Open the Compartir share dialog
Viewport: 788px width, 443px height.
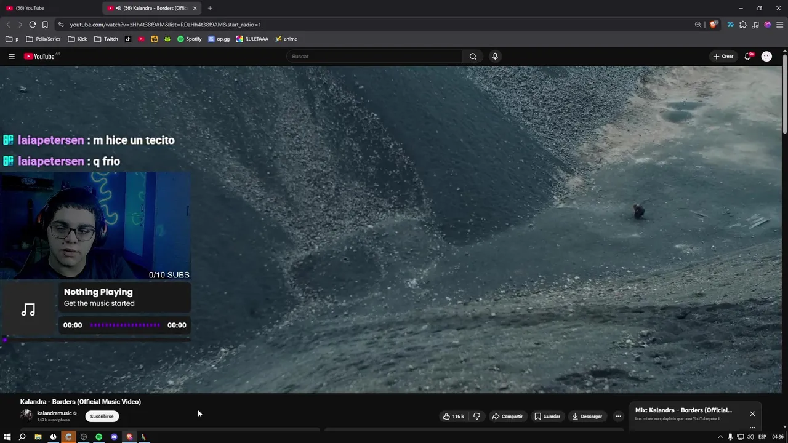[x=507, y=417]
